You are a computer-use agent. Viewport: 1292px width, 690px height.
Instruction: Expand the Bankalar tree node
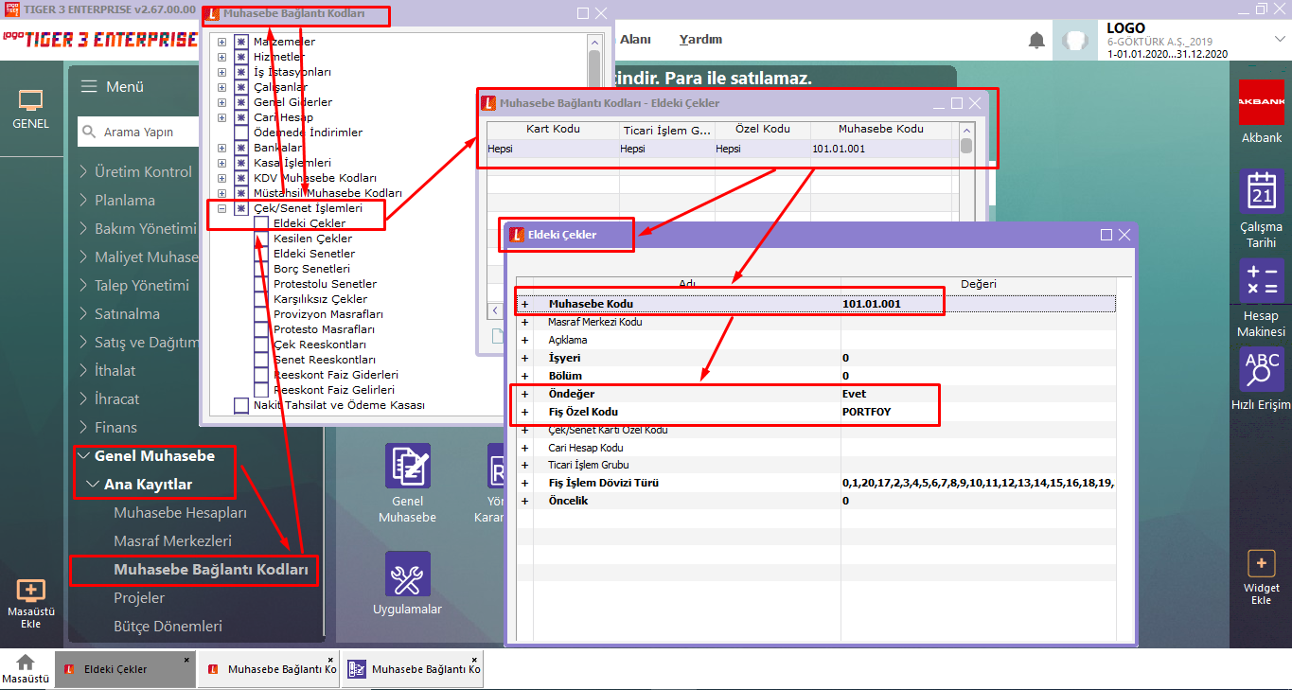pyautogui.click(x=222, y=148)
